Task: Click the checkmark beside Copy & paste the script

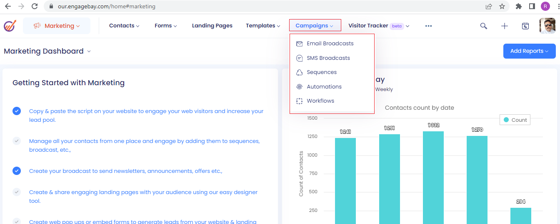Action: pos(17,111)
